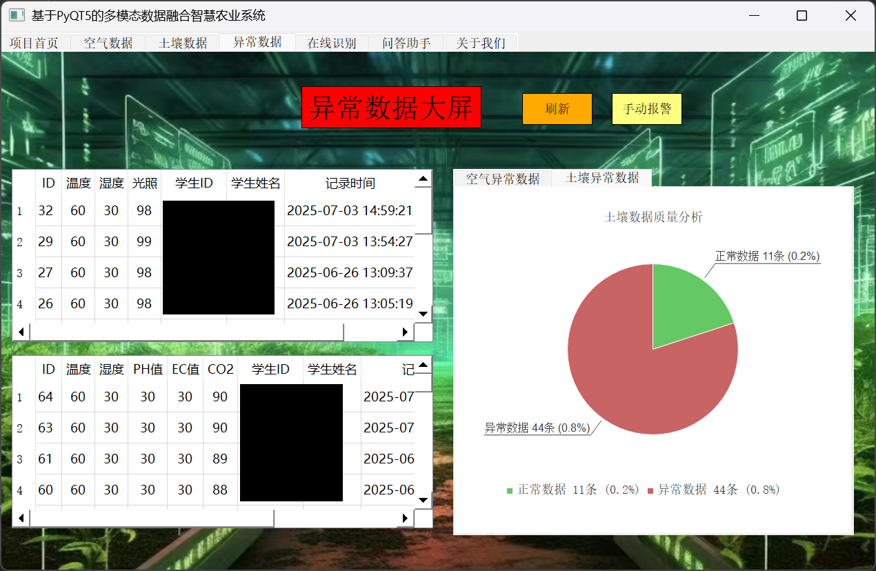The height and width of the screenshot is (571, 876).
Task: Click pie label 正常数据 11条 (0.2%)
Action: (767, 257)
